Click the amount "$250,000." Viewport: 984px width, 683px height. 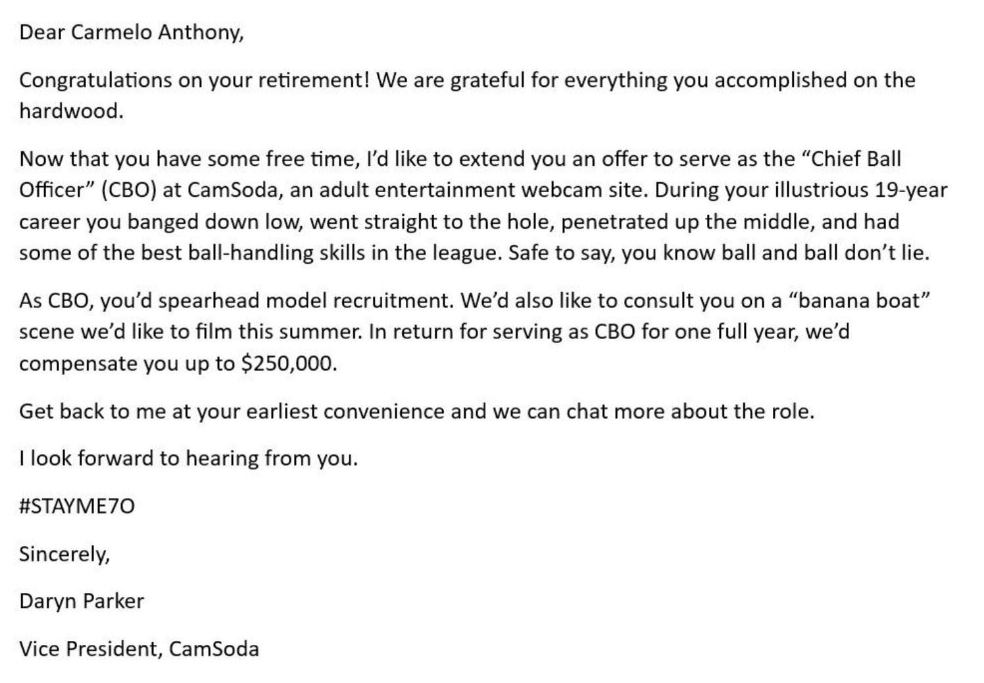[289, 364]
